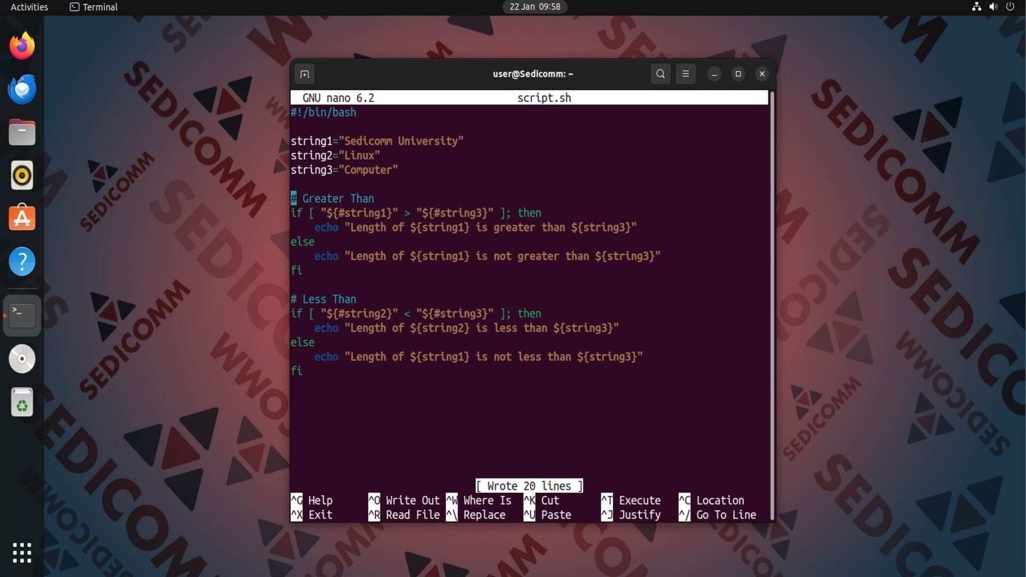Show all applications grid
1026x577 pixels.
22,553
